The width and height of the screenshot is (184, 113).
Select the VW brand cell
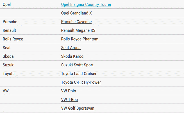(x=6, y=91)
